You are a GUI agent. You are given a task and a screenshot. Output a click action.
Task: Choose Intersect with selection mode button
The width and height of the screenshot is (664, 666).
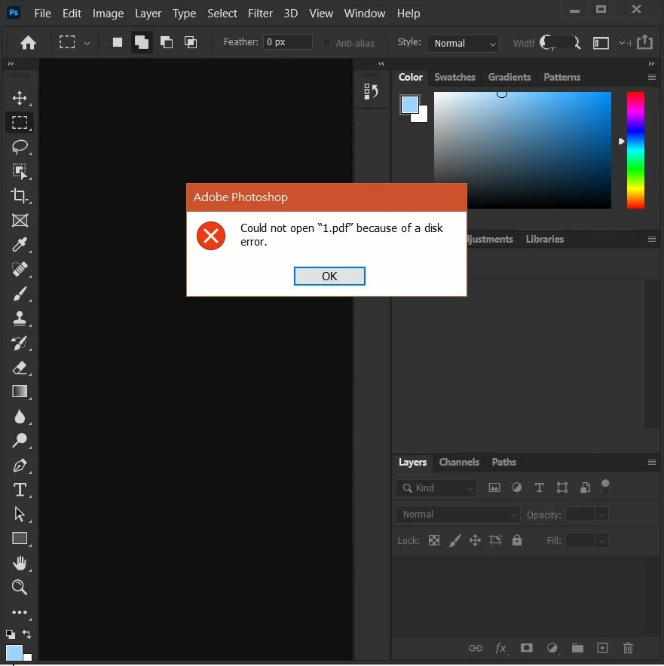coord(191,42)
